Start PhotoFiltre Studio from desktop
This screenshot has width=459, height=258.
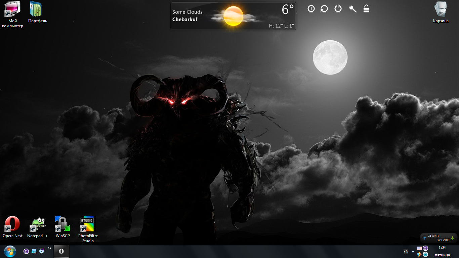88,224
